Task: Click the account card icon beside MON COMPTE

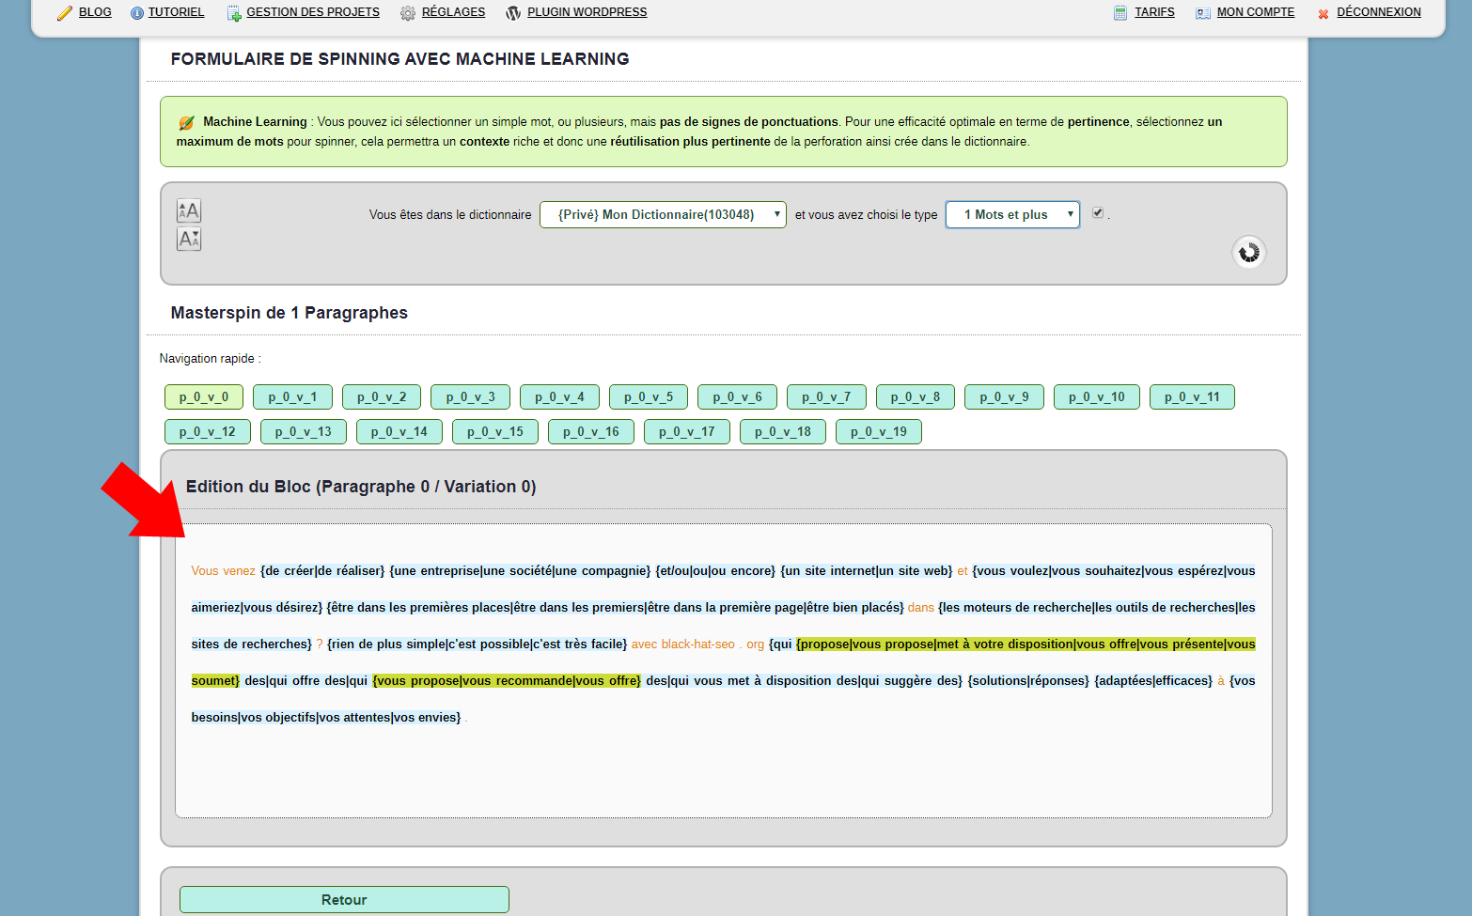Action: coord(1203,13)
